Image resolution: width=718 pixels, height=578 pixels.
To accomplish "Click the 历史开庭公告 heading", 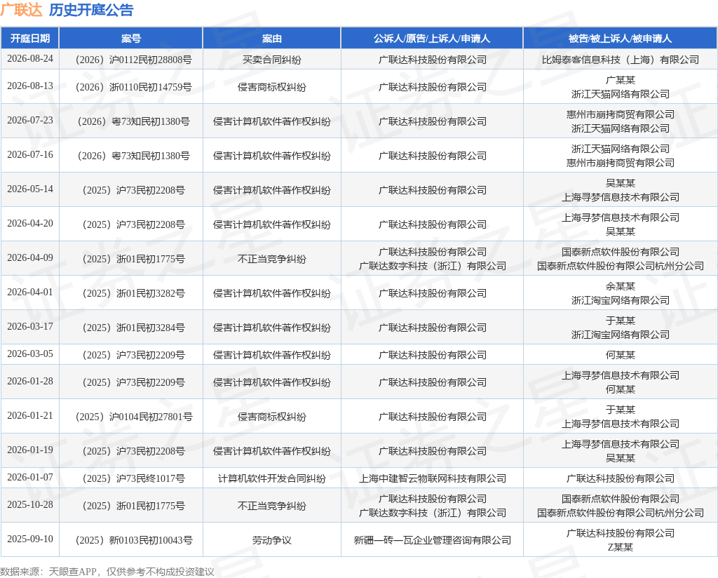I will (91, 10).
